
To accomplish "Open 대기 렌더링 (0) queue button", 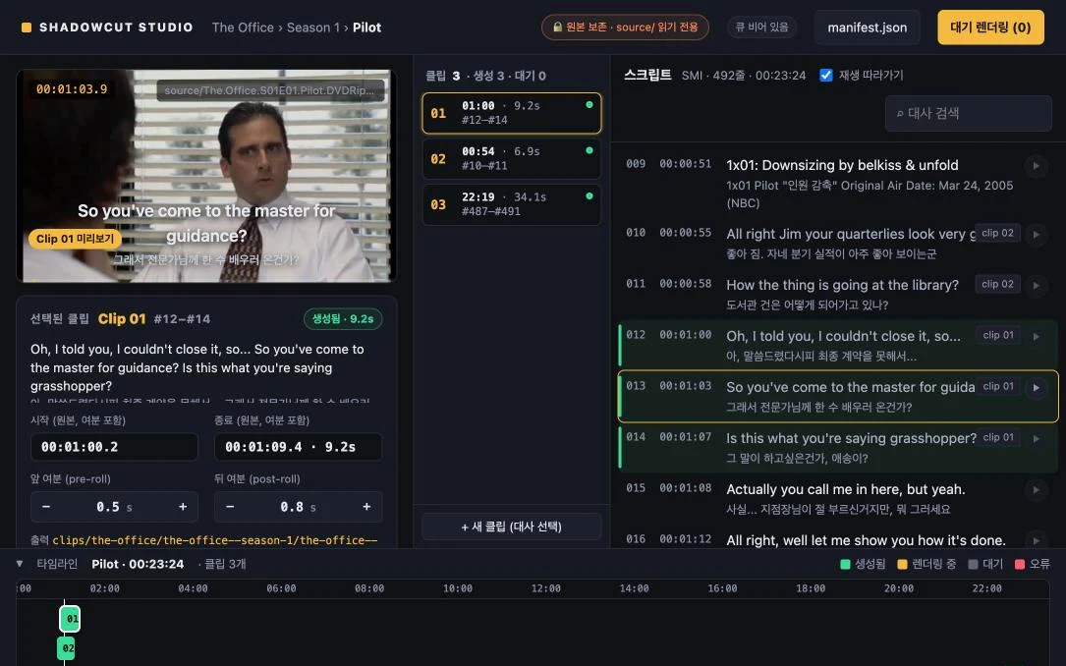I will click(x=990, y=28).
